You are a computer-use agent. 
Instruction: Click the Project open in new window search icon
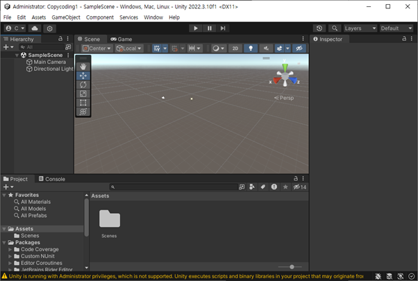(242, 187)
